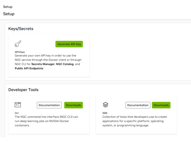Click the bold NGC Catalog text

coord(65,64)
